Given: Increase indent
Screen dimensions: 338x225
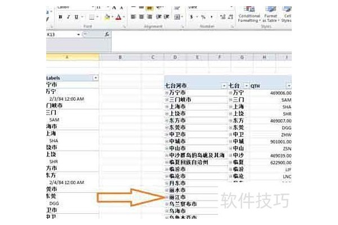Looking at the screenshot, I should coord(166,17).
